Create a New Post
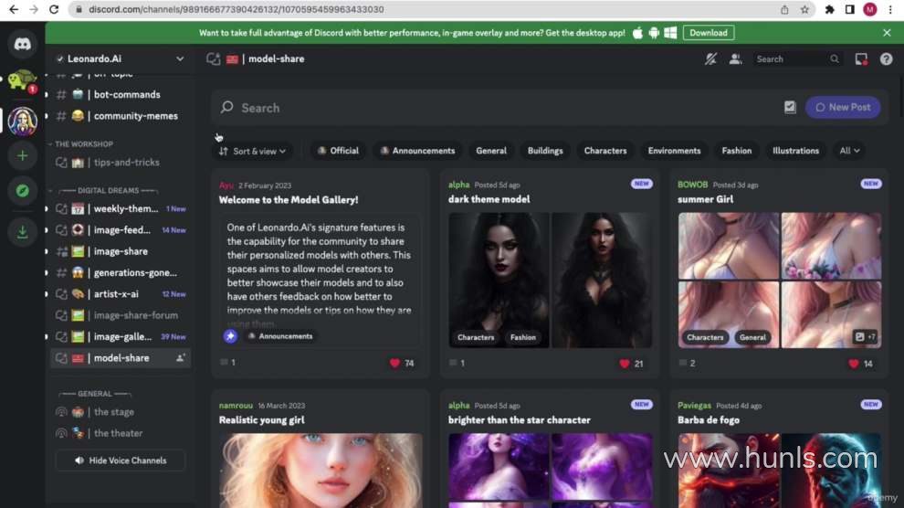The width and height of the screenshot is (904, 508). [843, 107]
